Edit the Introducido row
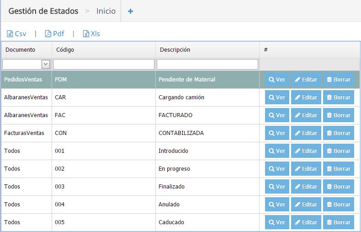The image size is (361, 232). 306,151
